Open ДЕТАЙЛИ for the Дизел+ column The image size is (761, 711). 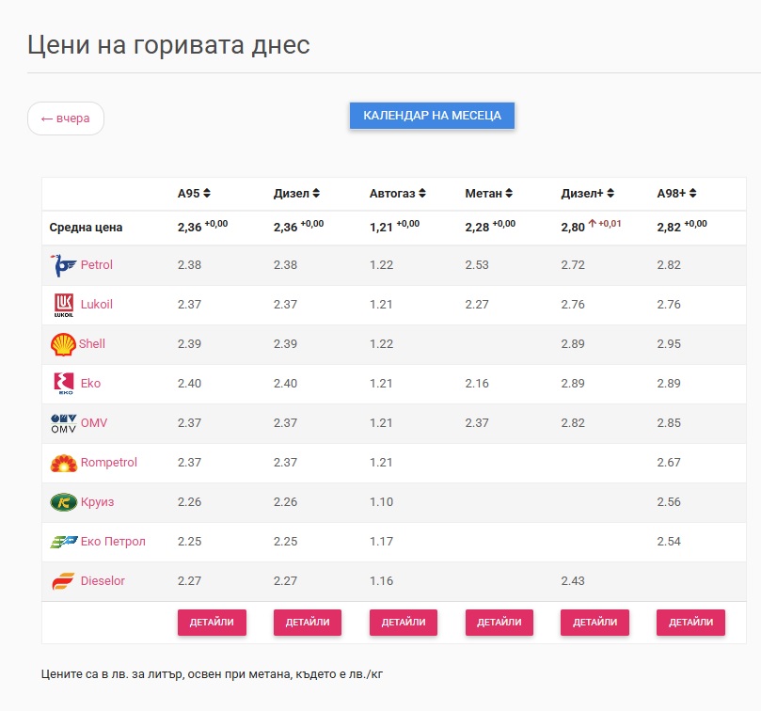595,623
